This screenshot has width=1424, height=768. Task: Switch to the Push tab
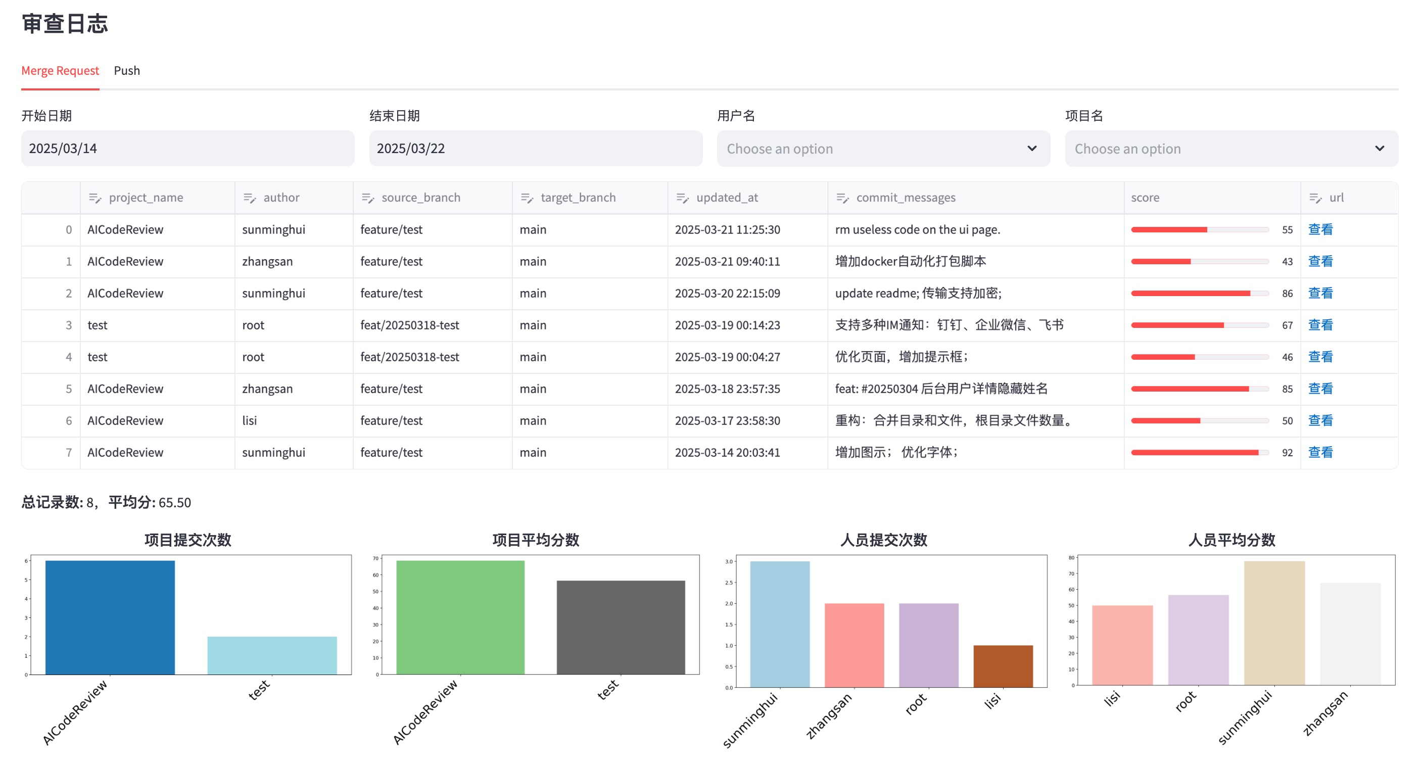[x=127, y=70]
